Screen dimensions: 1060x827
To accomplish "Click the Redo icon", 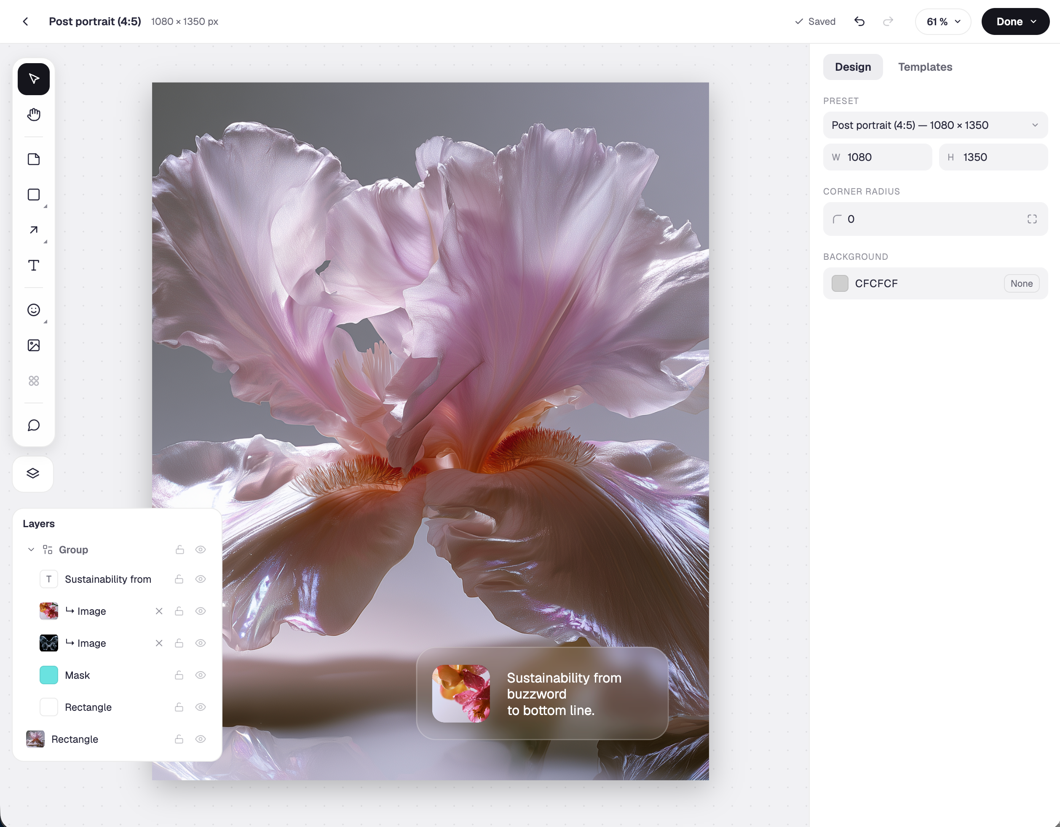I will click(888, 21).
